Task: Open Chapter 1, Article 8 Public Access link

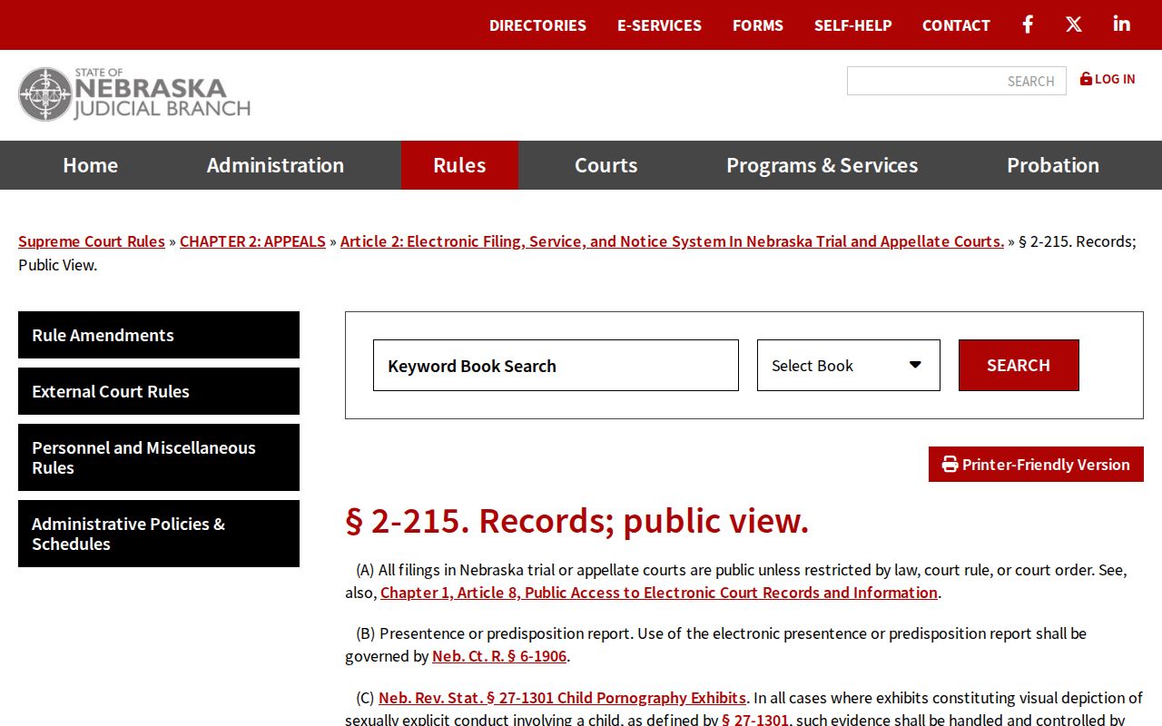Action: [x=659, y=593]
